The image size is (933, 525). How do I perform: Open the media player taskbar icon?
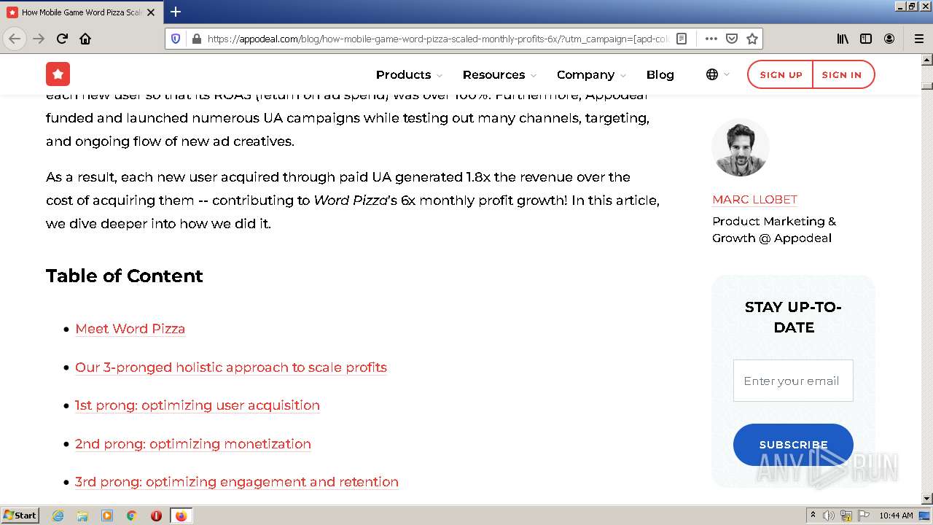coord(107,516)
